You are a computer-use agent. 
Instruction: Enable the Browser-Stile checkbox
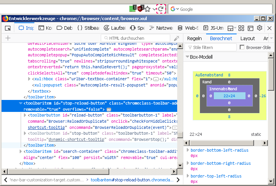(242, 47)
